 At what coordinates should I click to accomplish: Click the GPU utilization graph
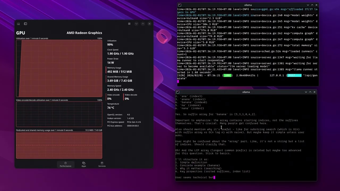pyautogui.click(x=59, y=68)
